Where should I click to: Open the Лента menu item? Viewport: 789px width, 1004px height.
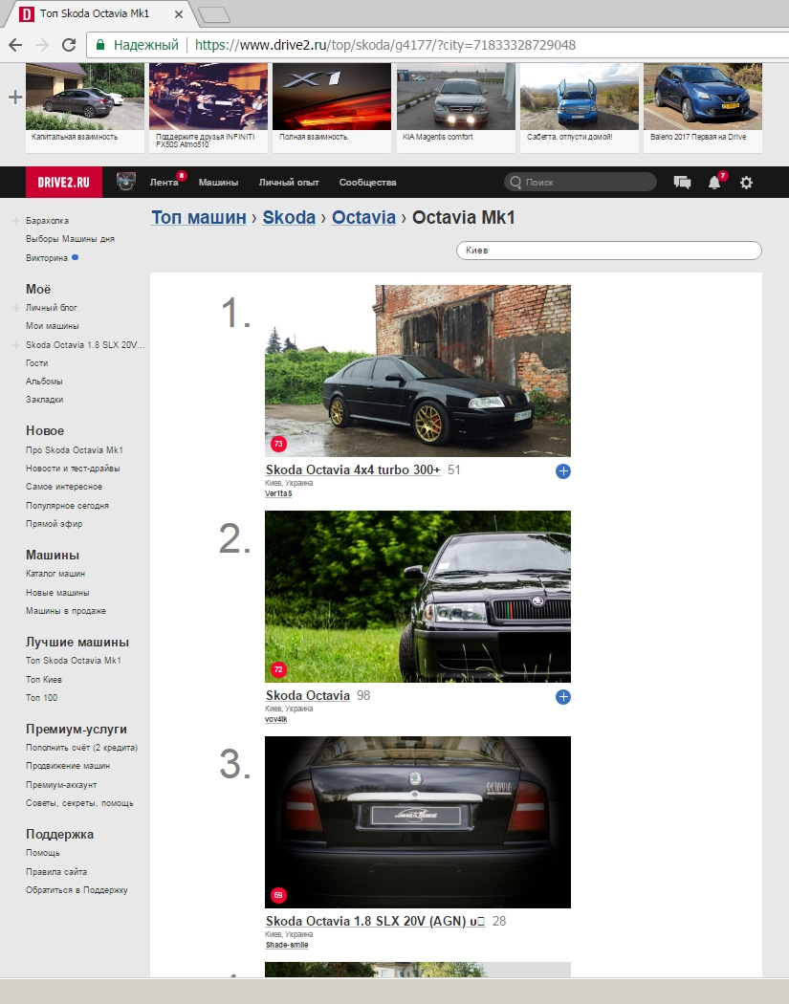[164, 183]
